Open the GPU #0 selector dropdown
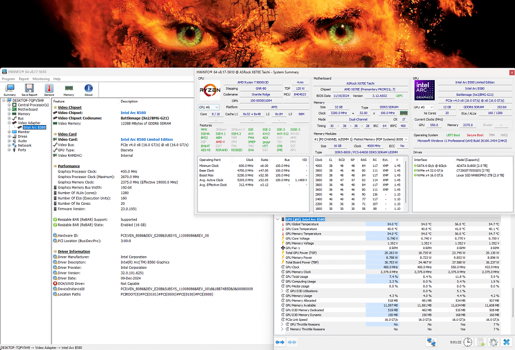The width and height of the screenshot is (515, 350). (x=424, y=107)
